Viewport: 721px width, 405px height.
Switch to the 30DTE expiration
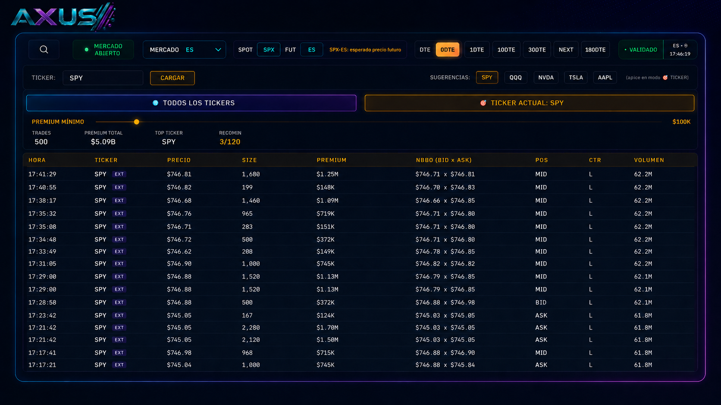[537, 49]
